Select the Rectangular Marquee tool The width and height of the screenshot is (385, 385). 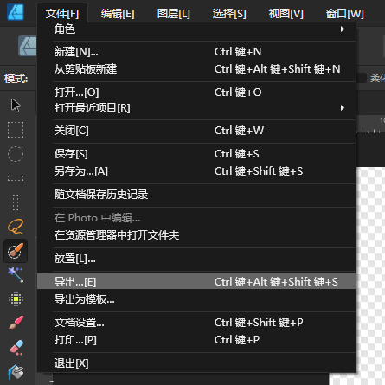[16, 130]
